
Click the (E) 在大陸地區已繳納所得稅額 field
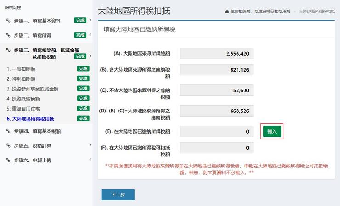(x=216, y=132)
